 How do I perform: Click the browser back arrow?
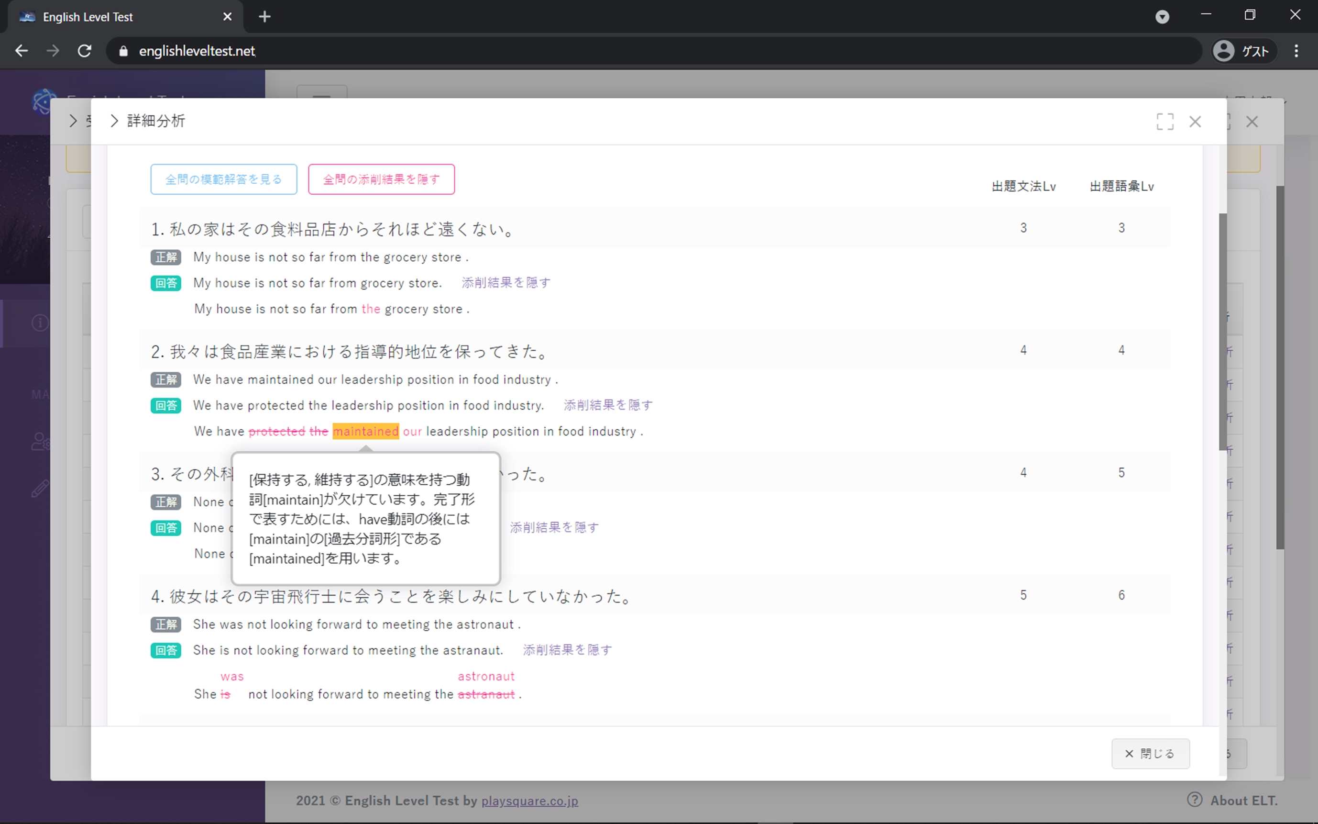[22, 51]
